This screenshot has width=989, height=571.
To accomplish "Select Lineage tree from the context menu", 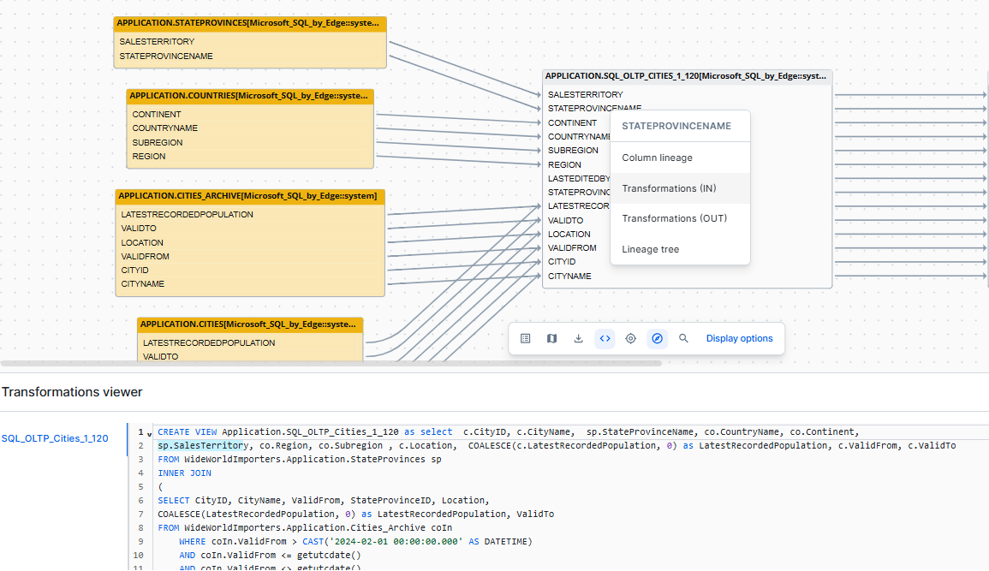I will 650,249.
